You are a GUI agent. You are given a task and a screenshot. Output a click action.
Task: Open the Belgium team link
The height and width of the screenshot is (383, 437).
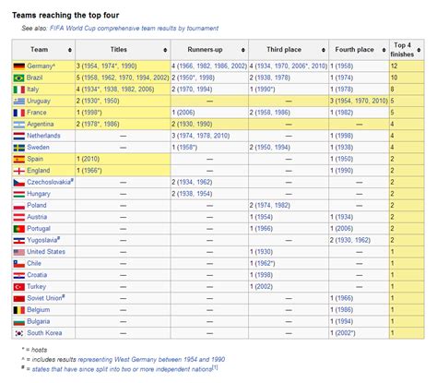click(39, 310)
